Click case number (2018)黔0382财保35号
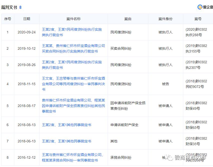The width and height of the screenshot is (213, 167). (x=196, y=141)
